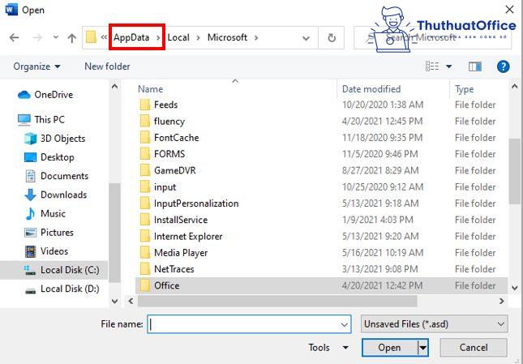Sort by the Type column header
Image resolution: width=523 pixels, height=364 pixels.
(464, 89)
